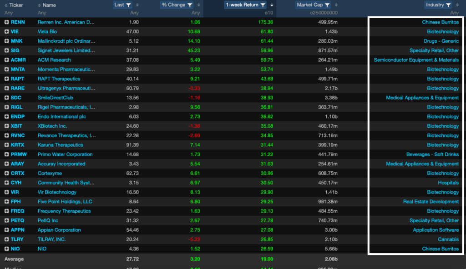Open the filter icon on Industry column
The image size is (466, 269).
[x=448, y=5]
